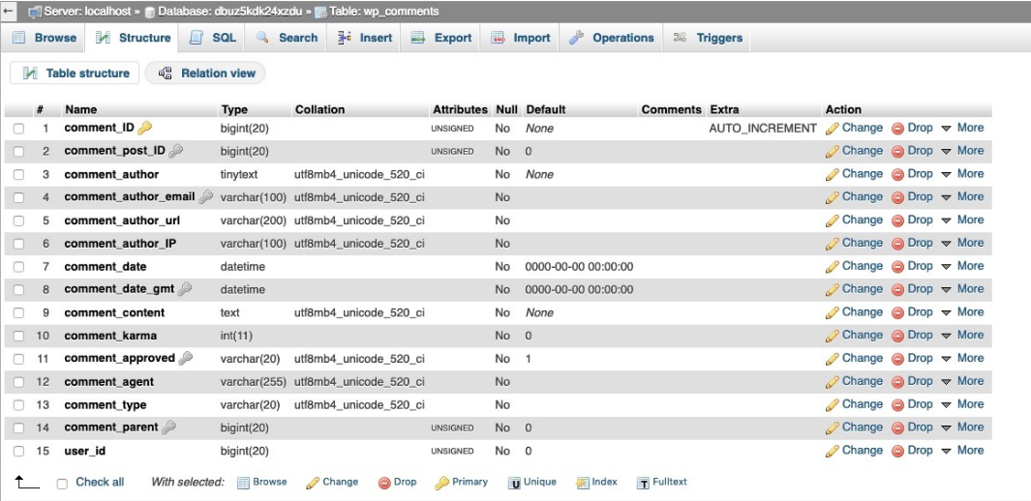
Task: Click grey key icon beside comment_parent
Action: pyautogui.click(x=169, y=427)
